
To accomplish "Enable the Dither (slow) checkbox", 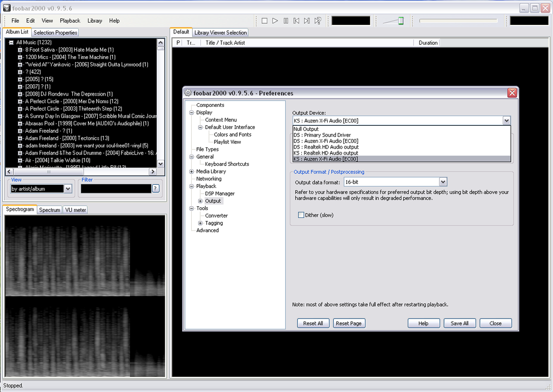I will point(301,215).
